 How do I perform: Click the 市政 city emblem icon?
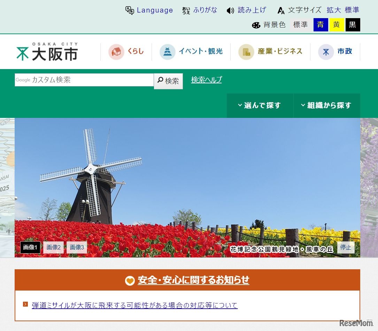coord(325,51)
